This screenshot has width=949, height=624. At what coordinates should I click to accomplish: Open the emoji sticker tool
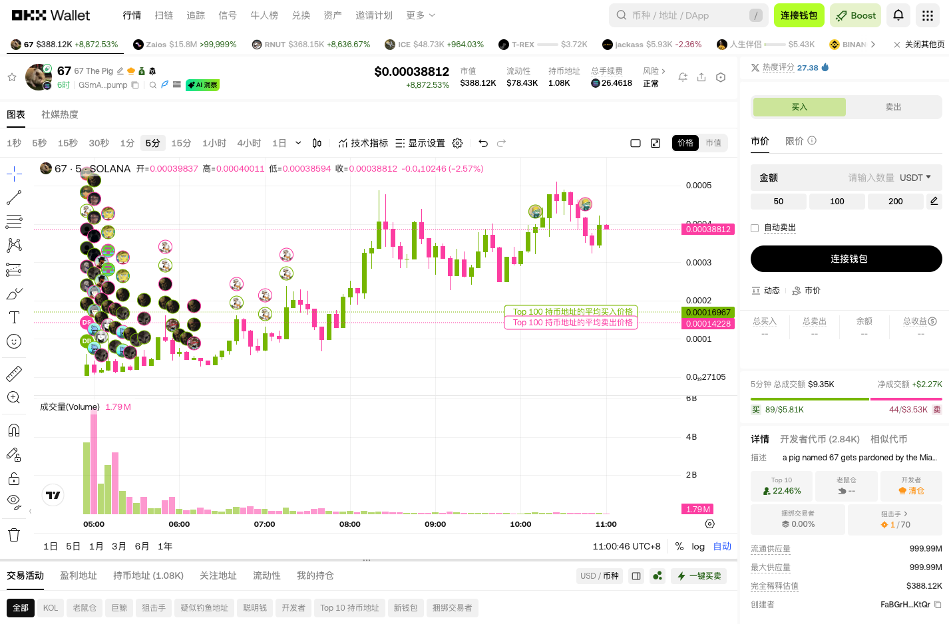14,341
